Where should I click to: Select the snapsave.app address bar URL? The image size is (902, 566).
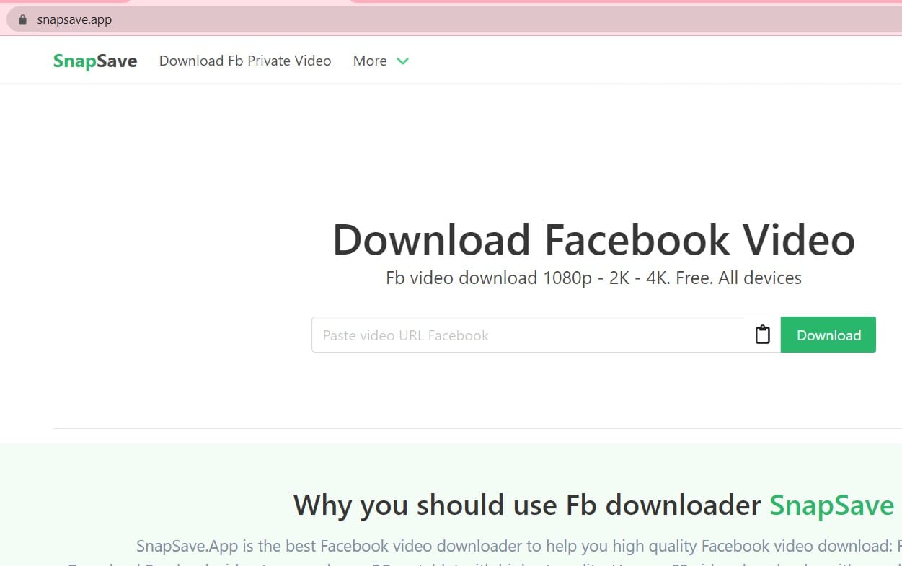(x=74, y=19)
